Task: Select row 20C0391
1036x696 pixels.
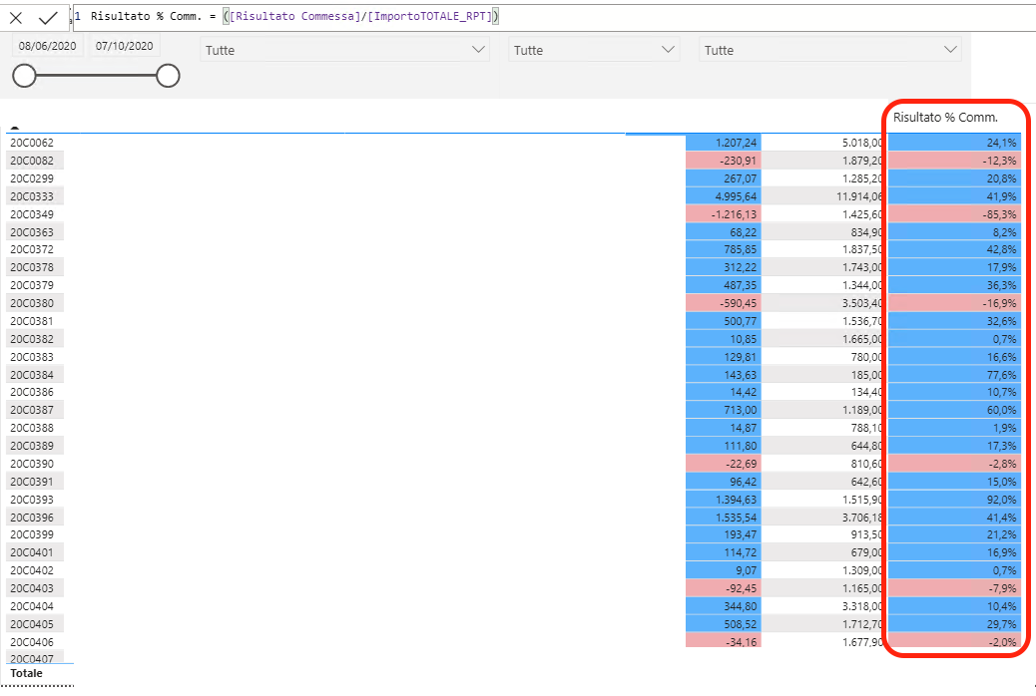Action: [32, 482]
